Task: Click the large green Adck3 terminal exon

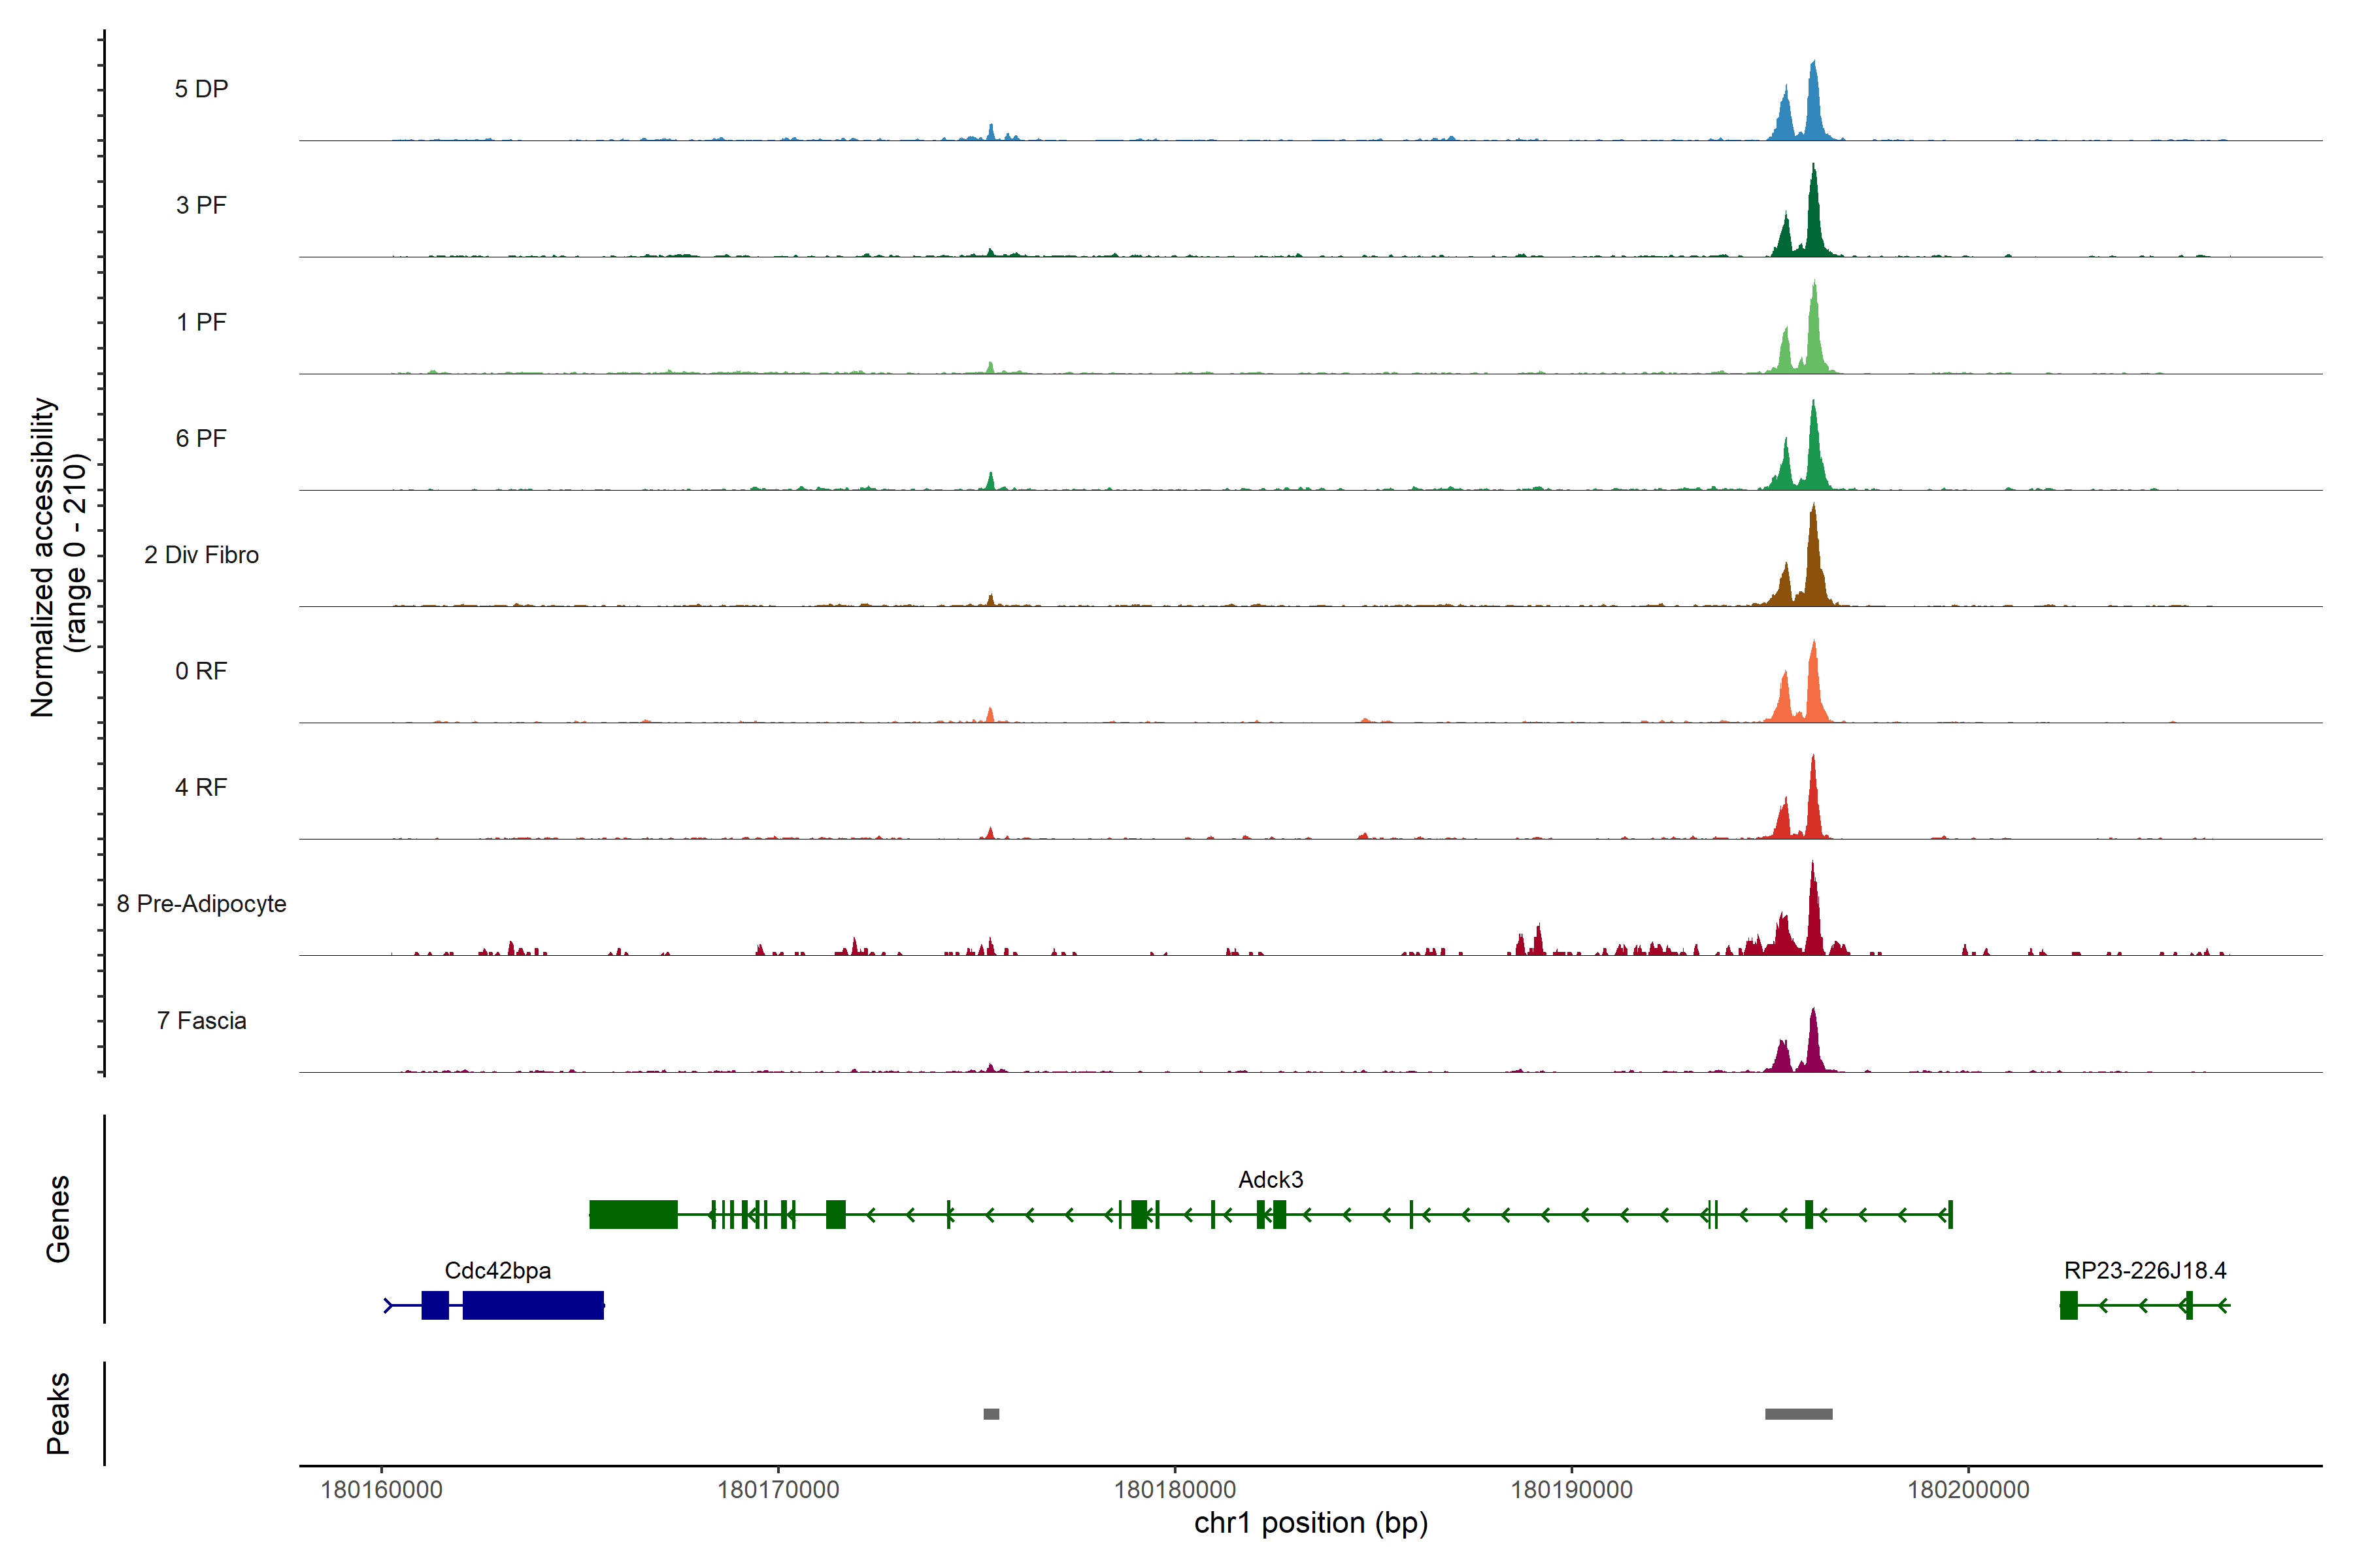Action: click(x=633, y=1214)
